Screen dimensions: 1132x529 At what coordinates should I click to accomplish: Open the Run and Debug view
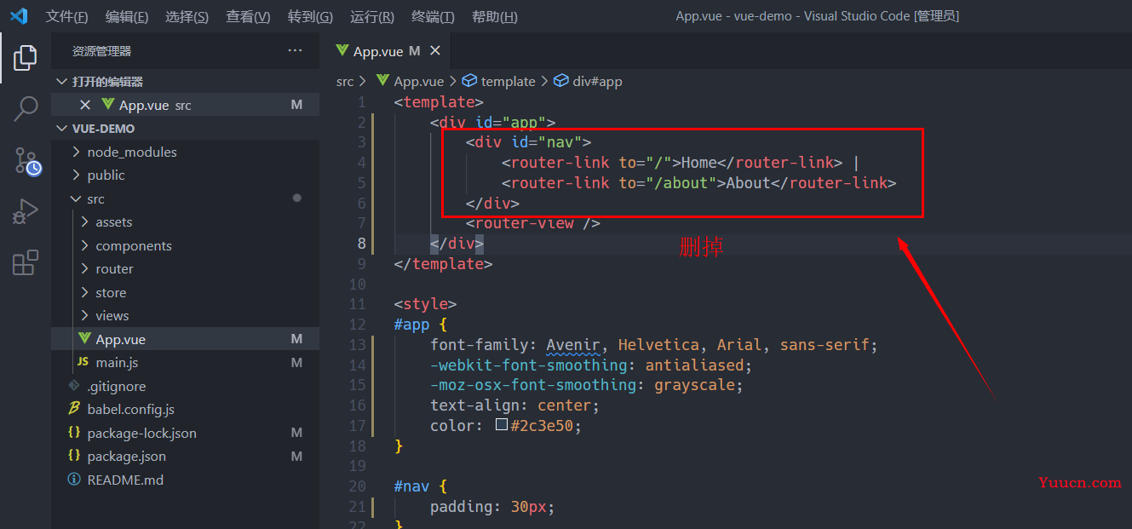tap(26, 211)
